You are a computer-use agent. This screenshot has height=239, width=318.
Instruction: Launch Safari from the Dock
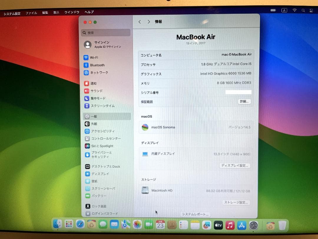coord(80,224)
